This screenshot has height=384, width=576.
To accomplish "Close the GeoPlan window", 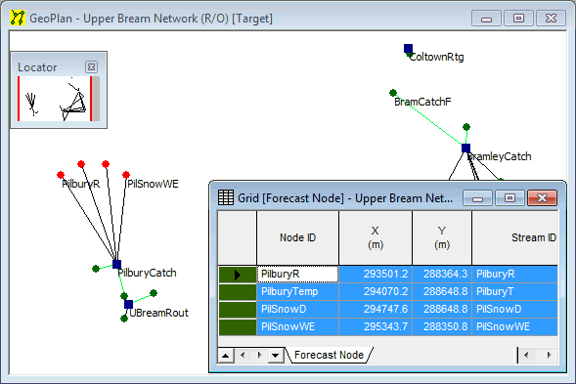I will tap(551, 18).
